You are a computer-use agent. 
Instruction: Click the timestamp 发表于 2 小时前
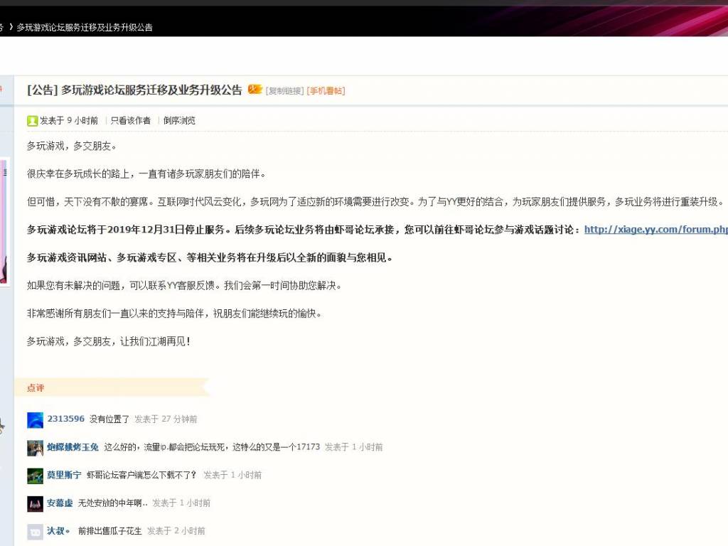tap(176, 530)
